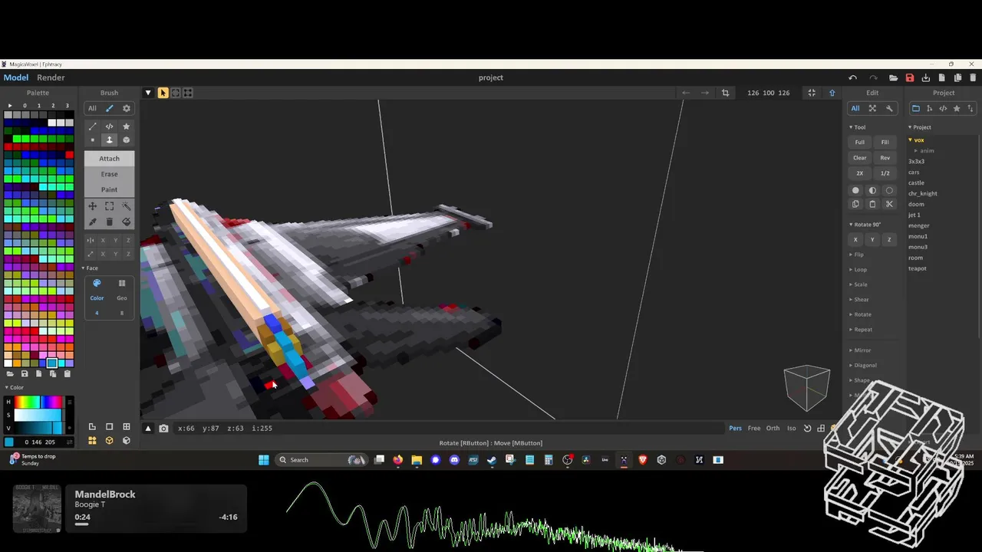Image resolution: width=982 pixels, height=552 pixels.
Task: Click the 1/2 button
Action: tap(885, 173)
